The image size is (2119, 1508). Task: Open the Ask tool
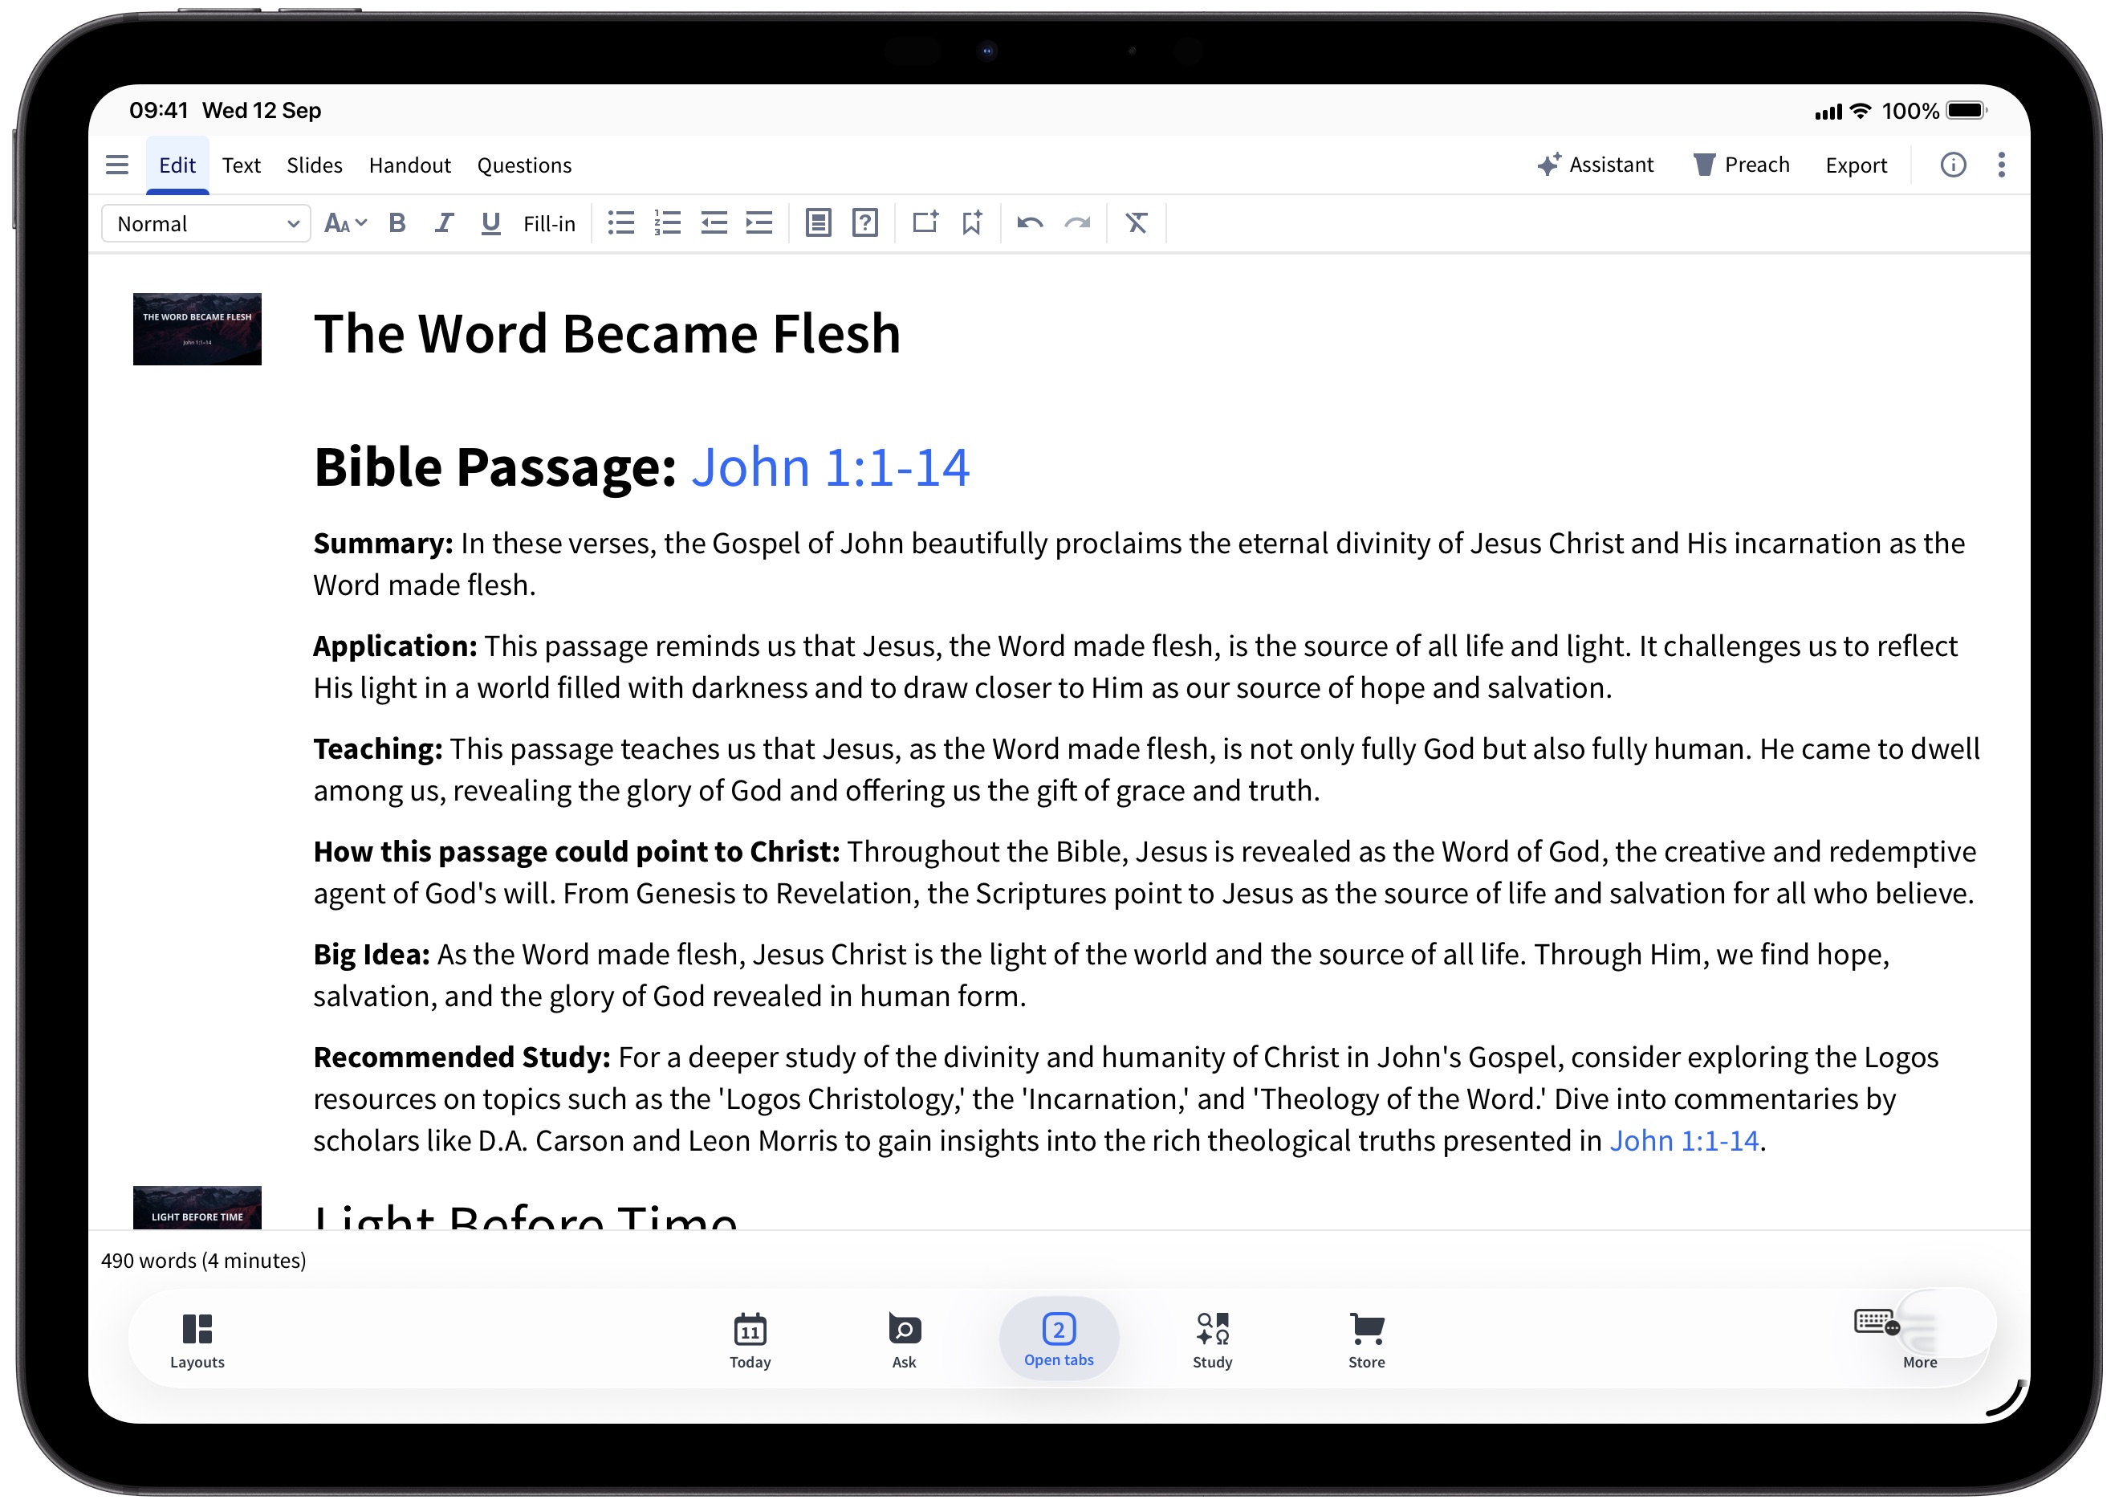point(905,1341)
